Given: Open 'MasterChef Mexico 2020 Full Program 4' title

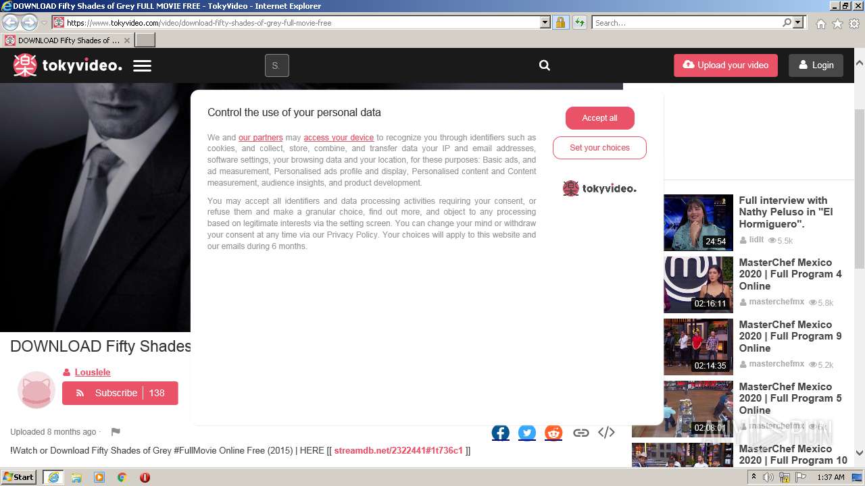Looking at the screenshot, I should [x=790, y=274].
